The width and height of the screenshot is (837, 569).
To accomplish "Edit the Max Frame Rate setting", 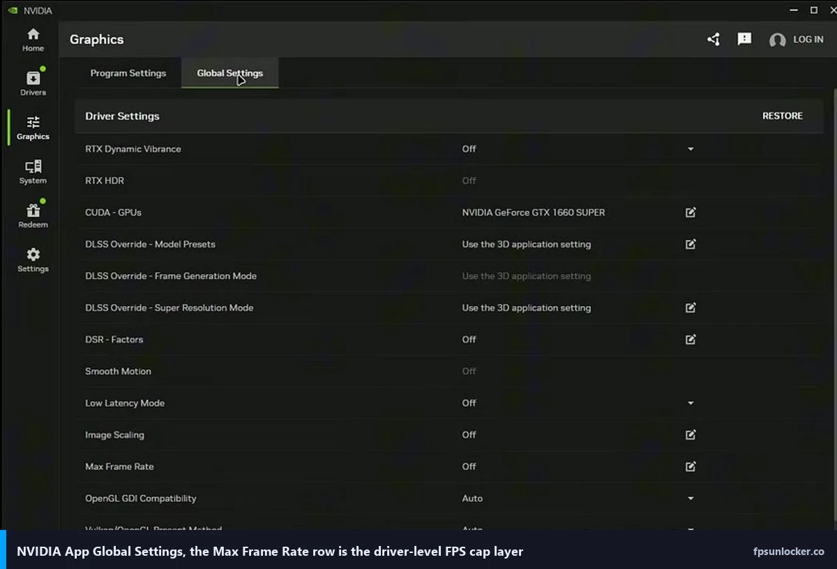I will coord(691,466).
